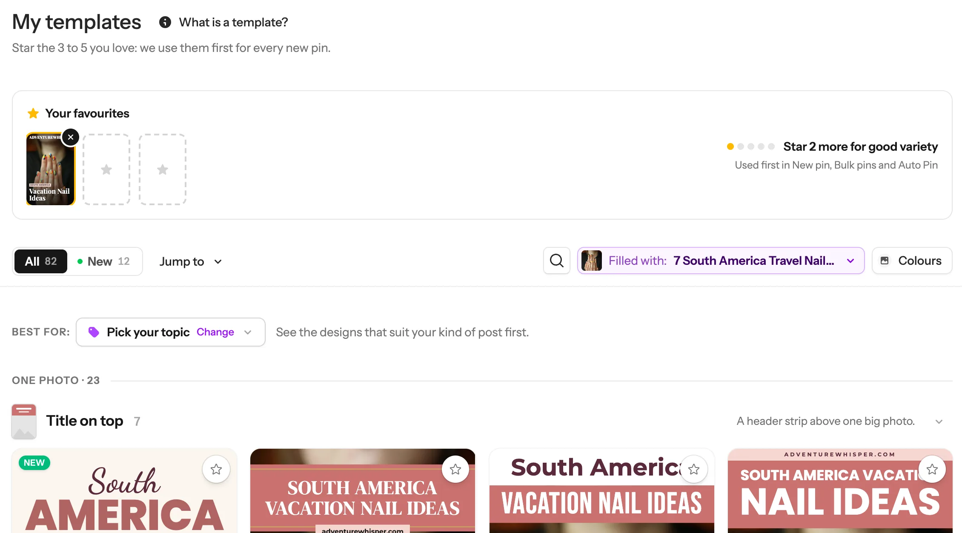Open the Filled with South America Travel Nail dropdown

pyautogui.click(x=721, y=261)
